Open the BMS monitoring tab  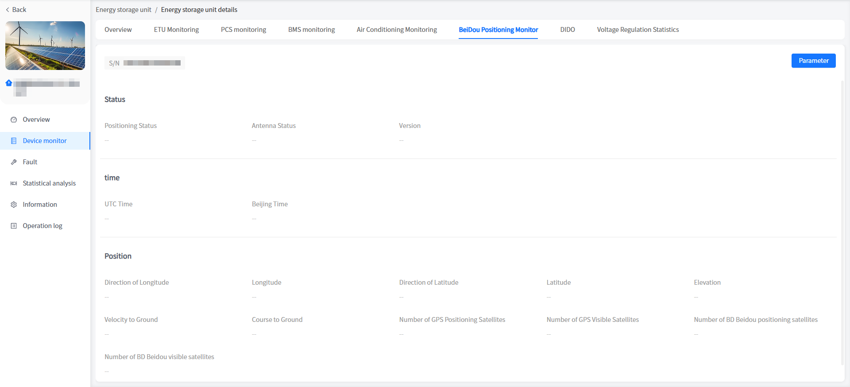[x=311, y=30]
